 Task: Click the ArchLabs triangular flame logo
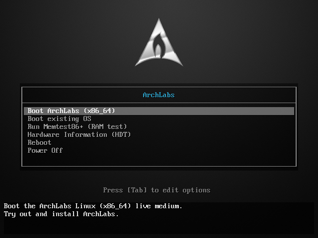(x=159, y=44)
